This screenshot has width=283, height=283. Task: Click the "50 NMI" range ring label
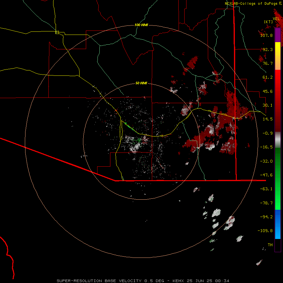pyautogui.click(x=141, y=83)
